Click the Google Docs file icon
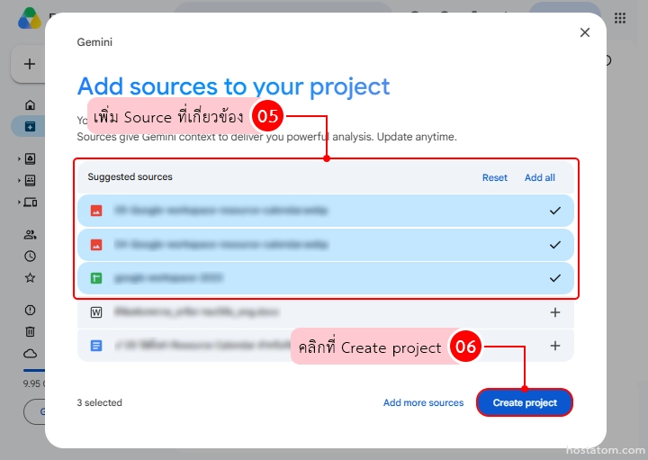648x460 pixels. [96, 346]
